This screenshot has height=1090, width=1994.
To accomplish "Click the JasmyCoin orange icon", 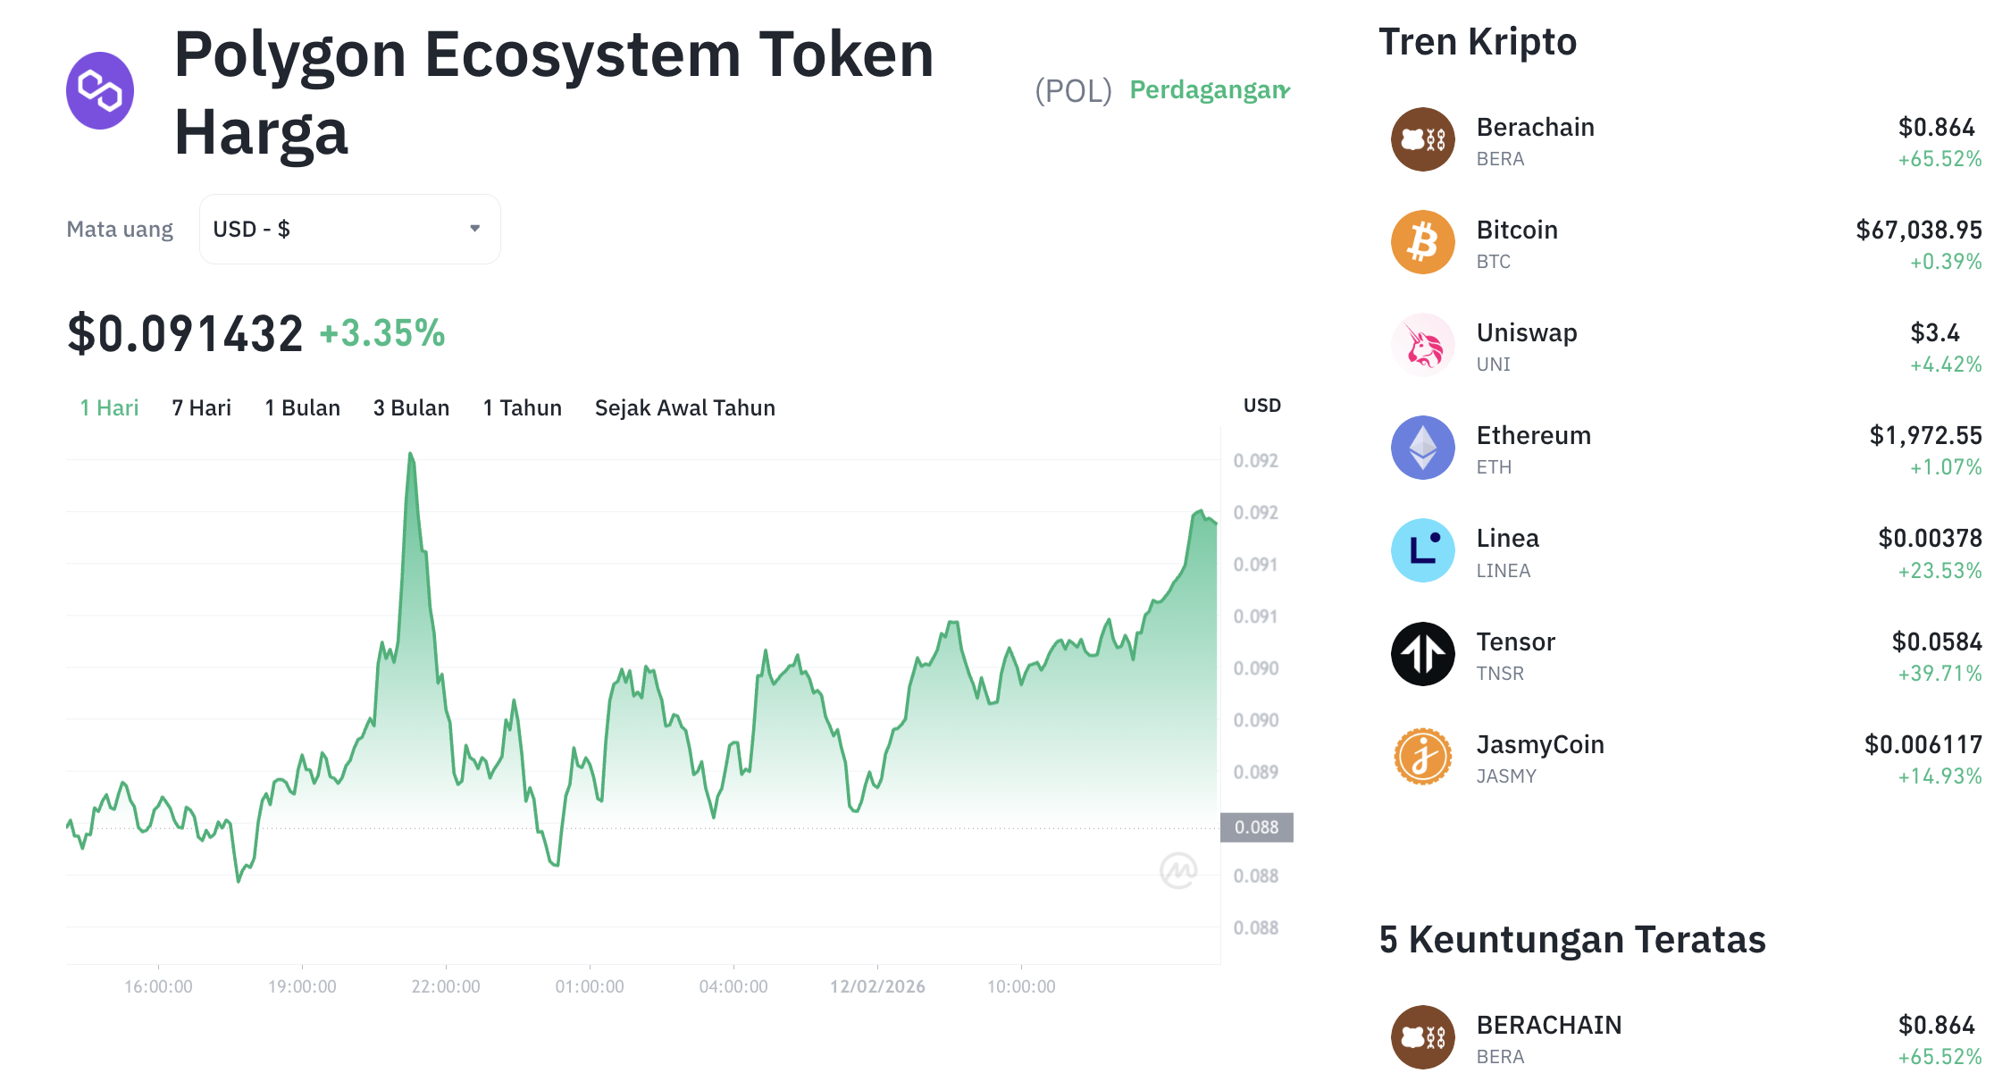I will tap(1422, 757).
